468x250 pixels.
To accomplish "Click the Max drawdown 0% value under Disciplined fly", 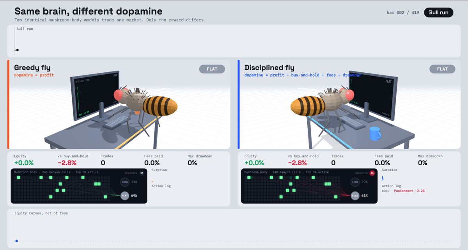I will (423, 163).
